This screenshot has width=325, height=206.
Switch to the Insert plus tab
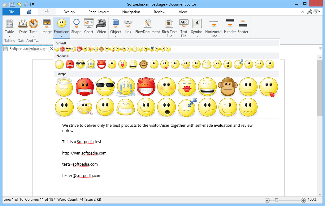tap(47, 12)
